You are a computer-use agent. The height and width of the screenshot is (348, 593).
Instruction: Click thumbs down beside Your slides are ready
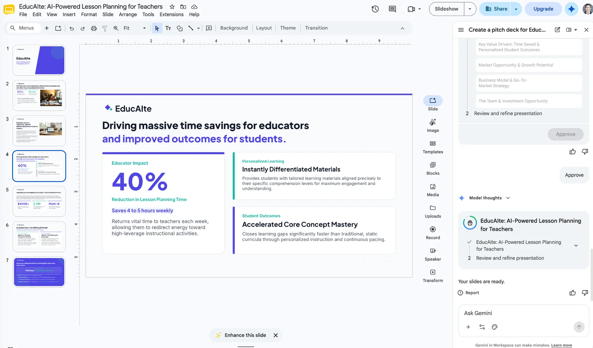tap(585, 293)
